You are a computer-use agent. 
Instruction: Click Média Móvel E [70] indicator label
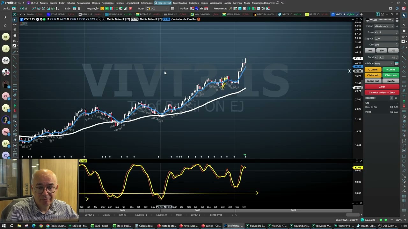(x=118, y=19)
